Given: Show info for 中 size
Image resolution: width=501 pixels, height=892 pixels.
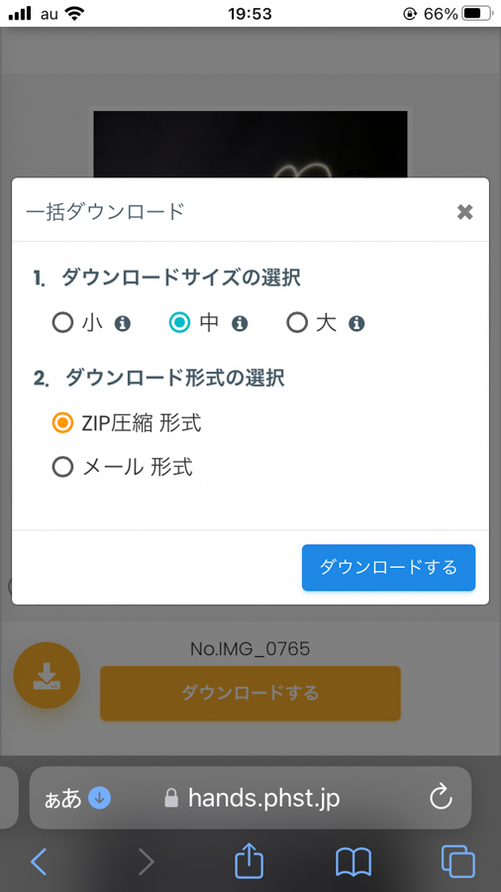Looking at the screenshot, I should [240, 324].
